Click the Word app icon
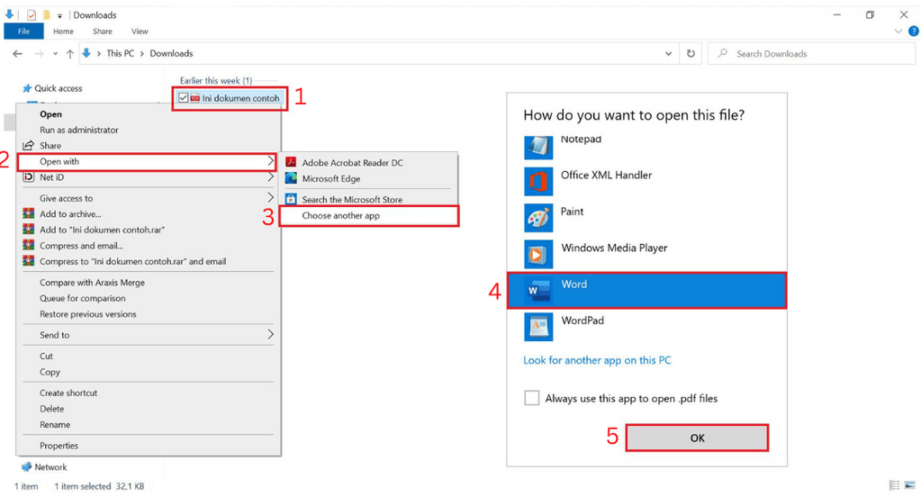 538,290
